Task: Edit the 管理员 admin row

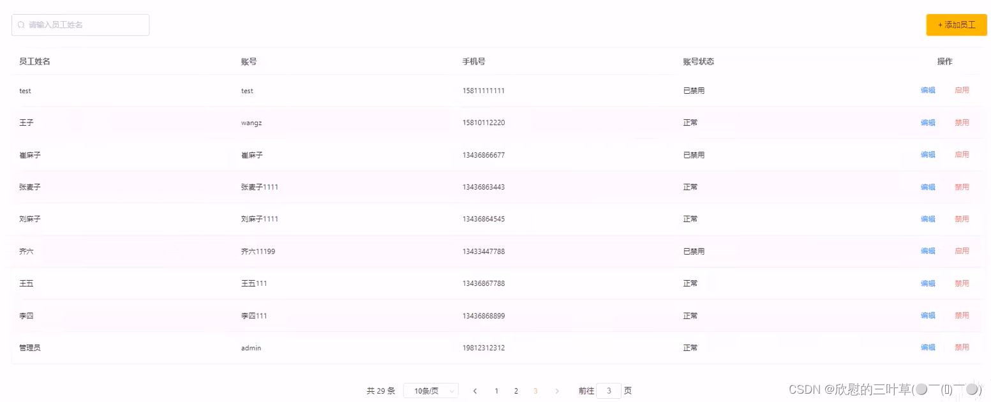Action: (928, 347)
